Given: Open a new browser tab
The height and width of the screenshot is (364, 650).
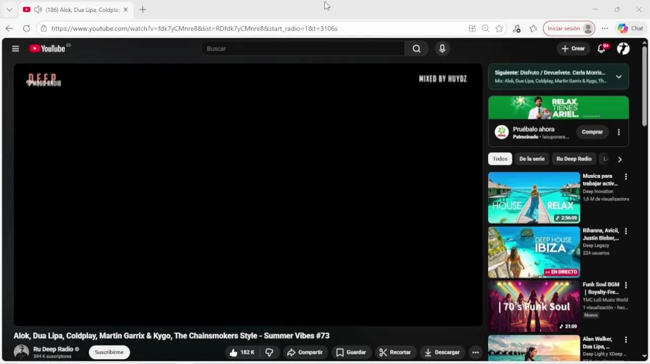Looking at the screenshot, I should tap(143, 10).
